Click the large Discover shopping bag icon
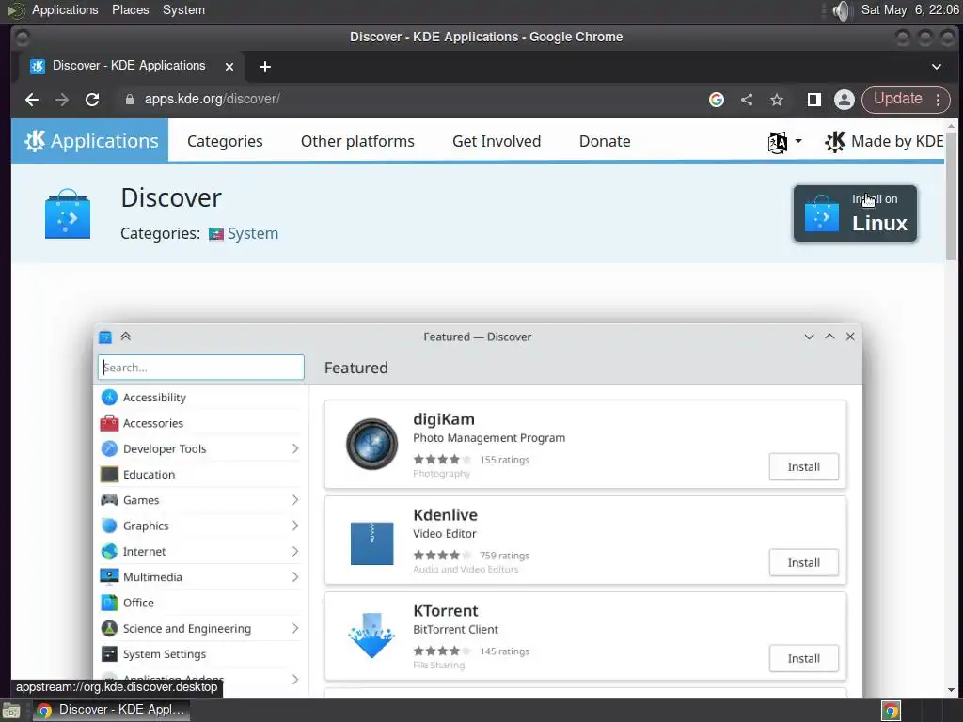The image size is (963, 722). (68, 214)
